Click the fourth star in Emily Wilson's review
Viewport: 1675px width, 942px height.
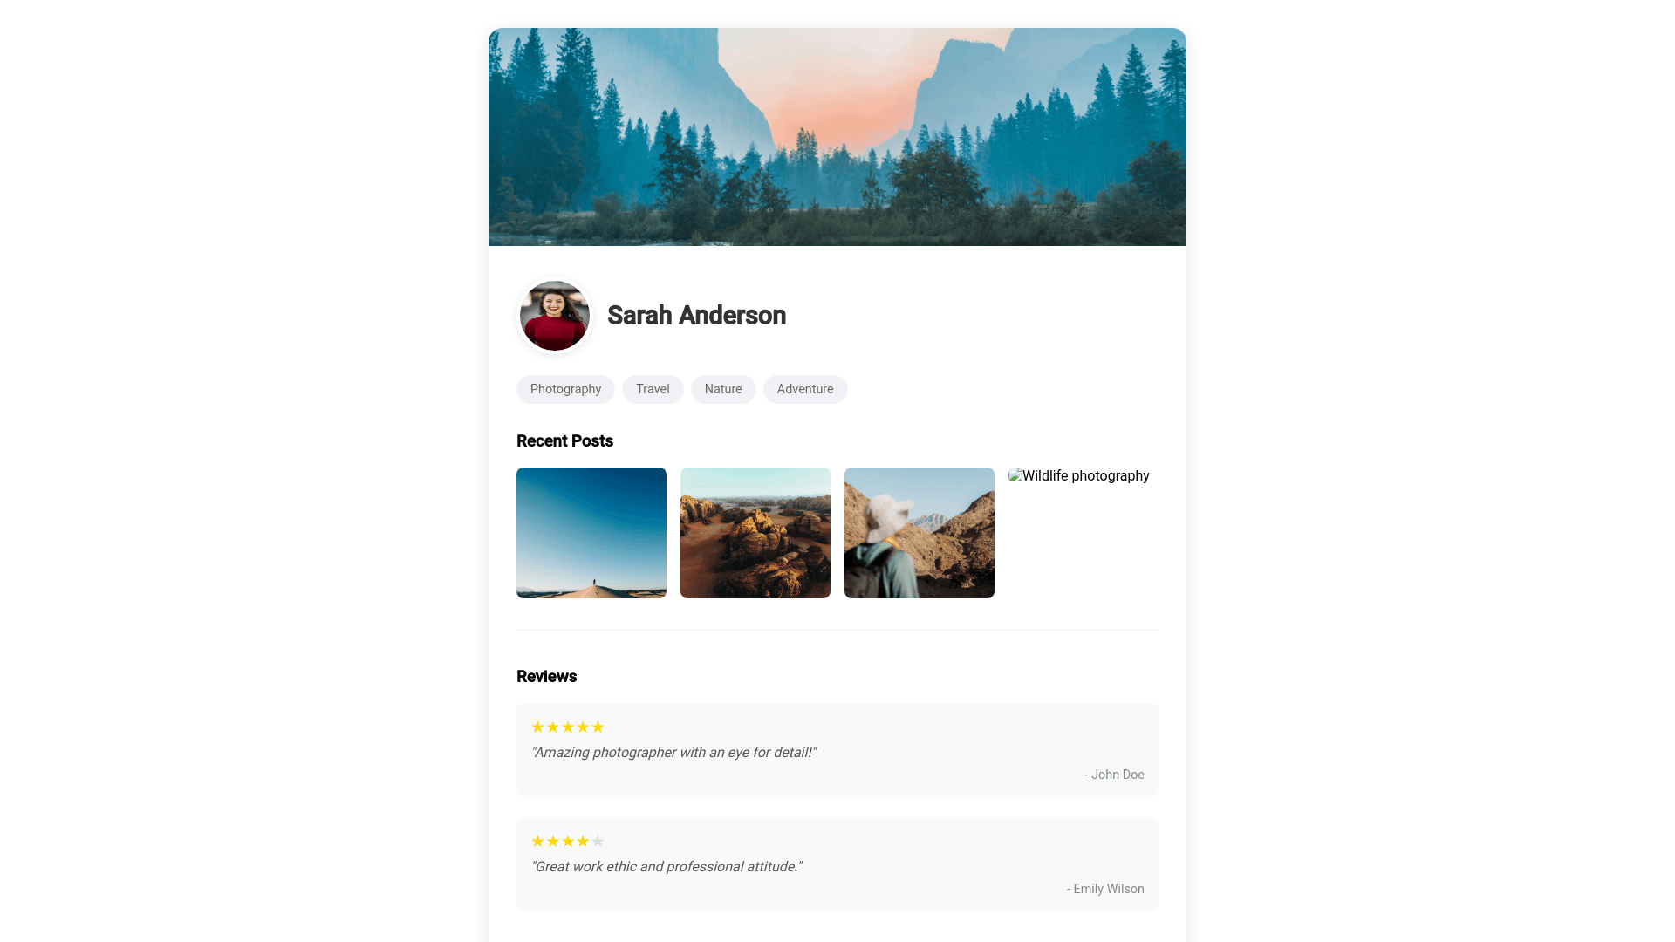tap(583, 842)
